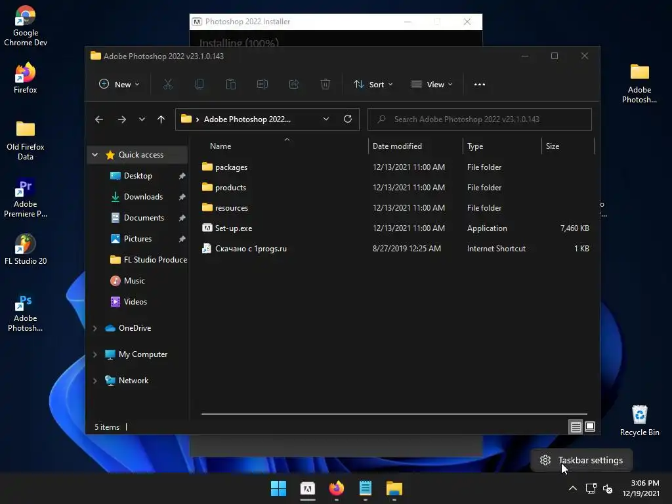This screenshot has height=504, width=672.
Task: Sort by the Name column header
Action: click(x=283, y=146)
